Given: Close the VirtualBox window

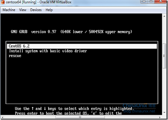Looking at the screenshot, I should coord(160,1).
